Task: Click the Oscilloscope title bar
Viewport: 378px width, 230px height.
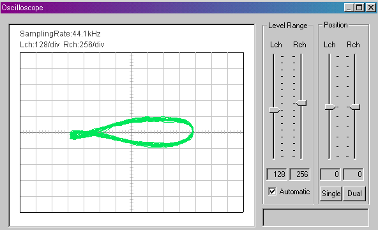Action: 169,8
